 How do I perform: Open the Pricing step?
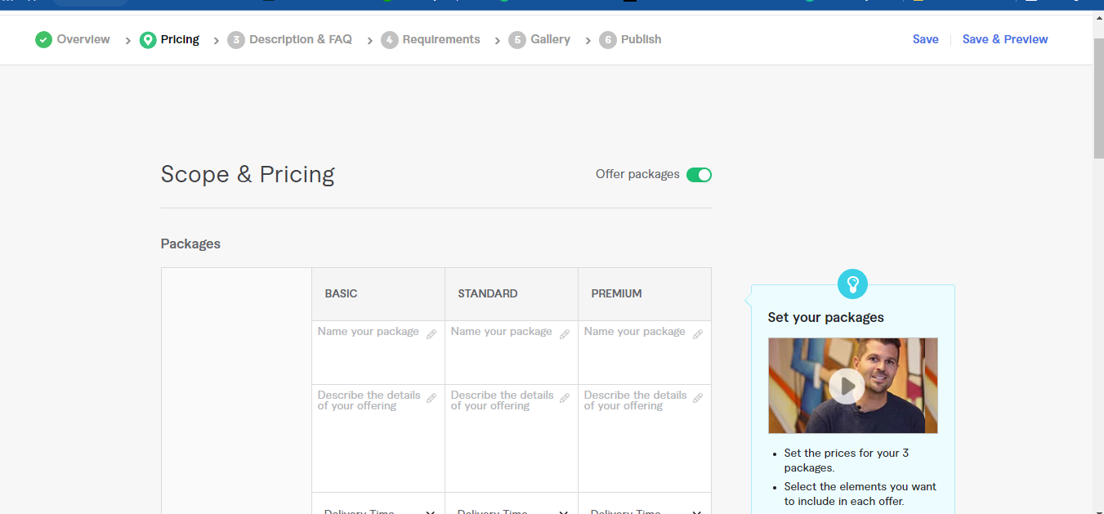point(180,39)
